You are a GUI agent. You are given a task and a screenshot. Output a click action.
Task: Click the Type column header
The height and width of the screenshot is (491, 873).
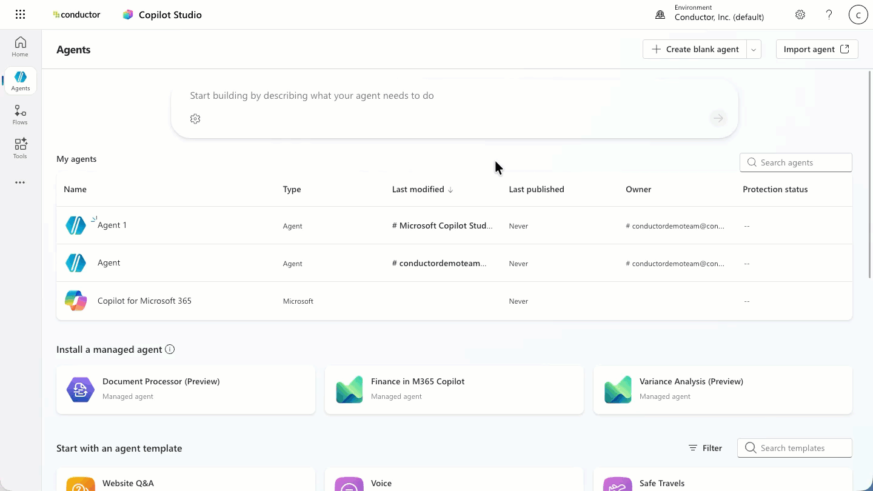(x=292, y=189)
